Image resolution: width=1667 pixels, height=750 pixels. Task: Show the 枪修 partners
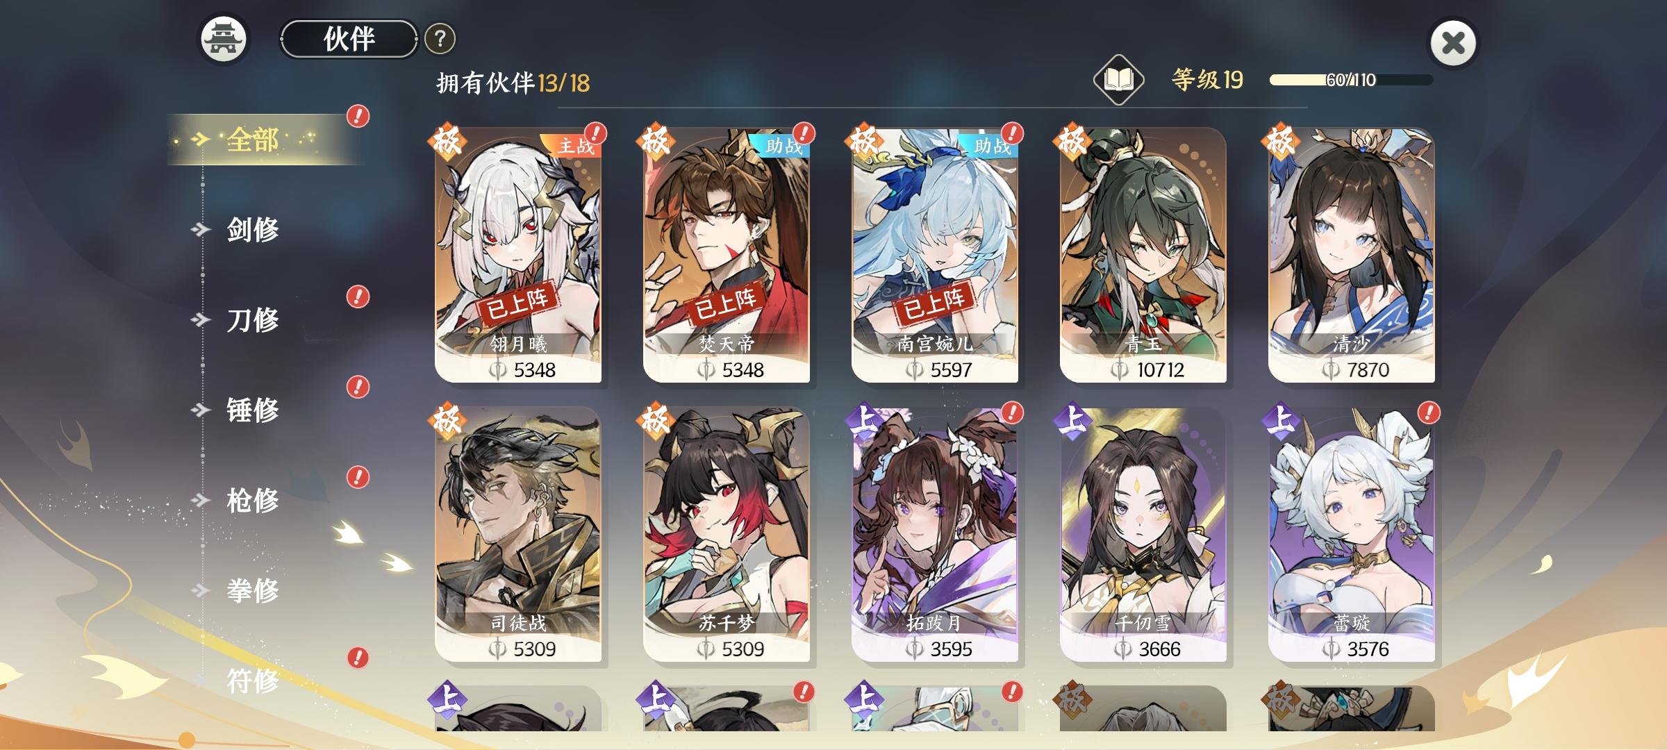pyautogui.click(x=253, y=500)
